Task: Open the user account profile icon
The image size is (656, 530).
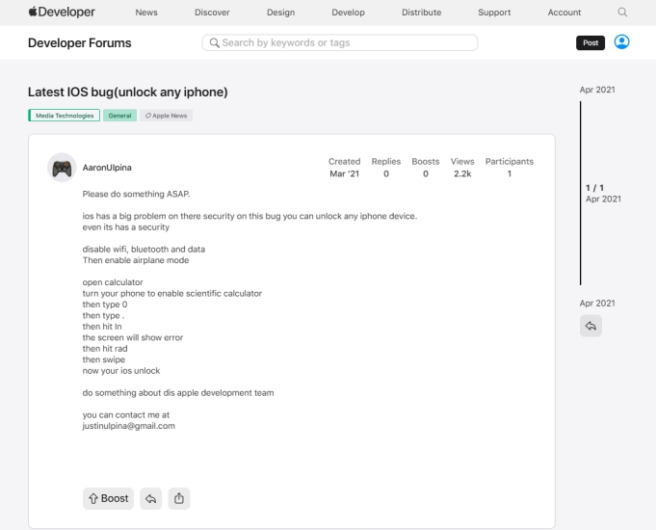Action: click(621, 43)
